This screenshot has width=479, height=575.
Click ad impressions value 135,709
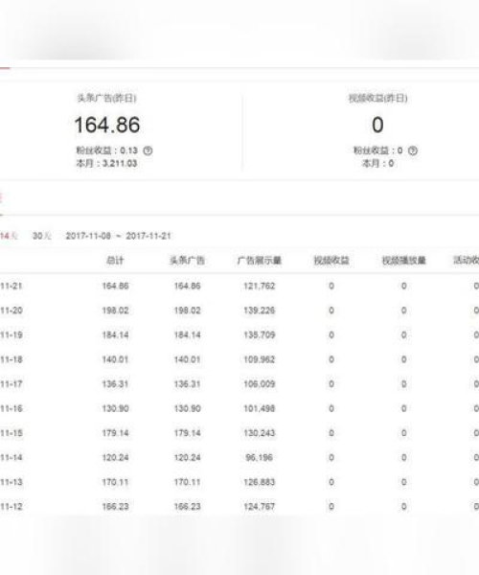click(x=259, y=335)
